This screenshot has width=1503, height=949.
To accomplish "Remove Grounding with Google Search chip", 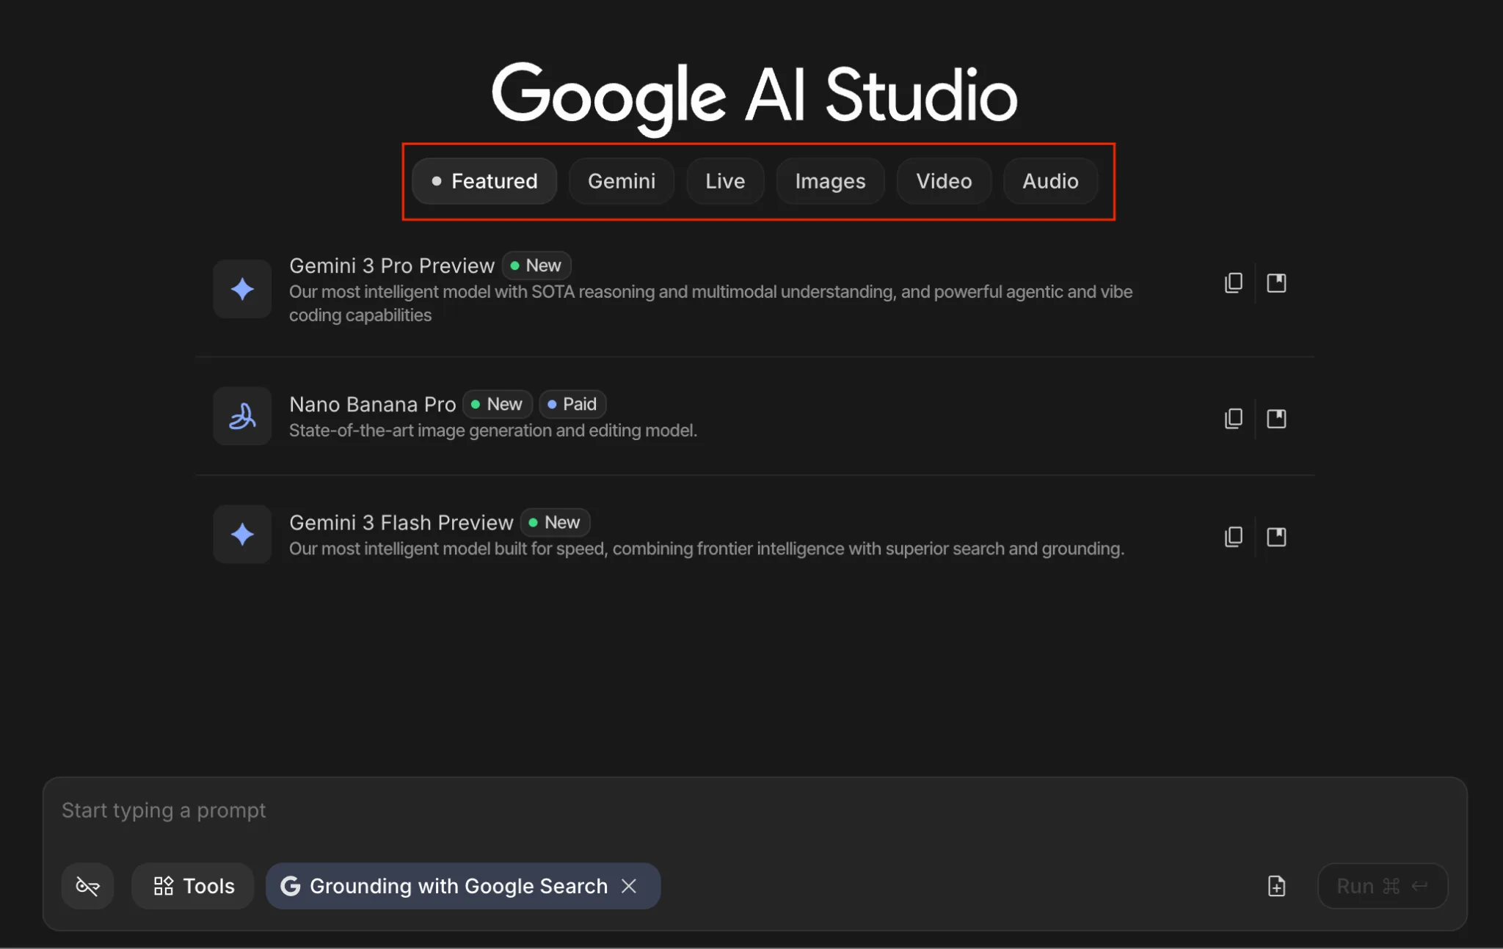I will (629, 886).
